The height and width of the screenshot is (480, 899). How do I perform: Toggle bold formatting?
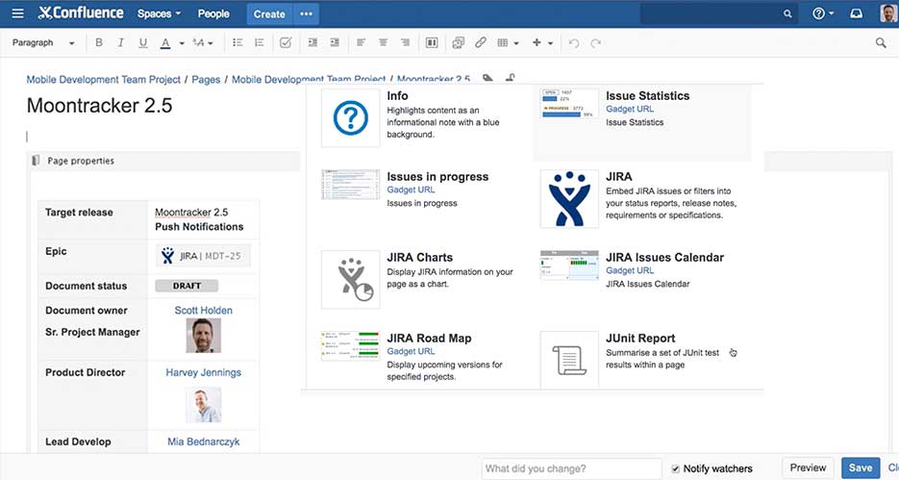tap(99, 42)
